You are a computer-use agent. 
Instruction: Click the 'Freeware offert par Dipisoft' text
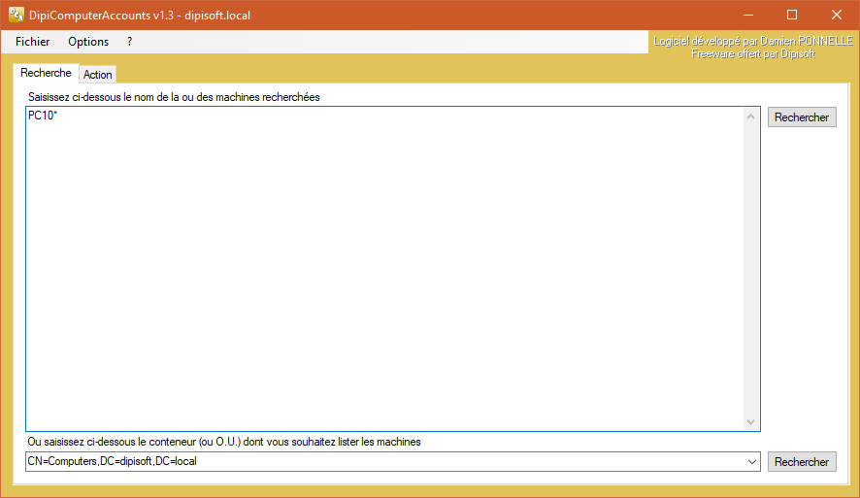(752, 54)
